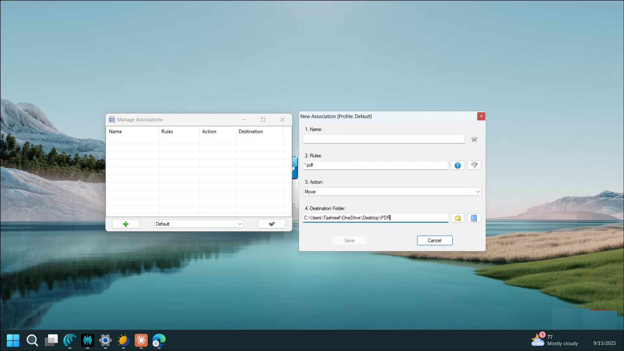Screen dimensions: 624x351
Task: Click the empty Name input field
Action: [383, 139]
